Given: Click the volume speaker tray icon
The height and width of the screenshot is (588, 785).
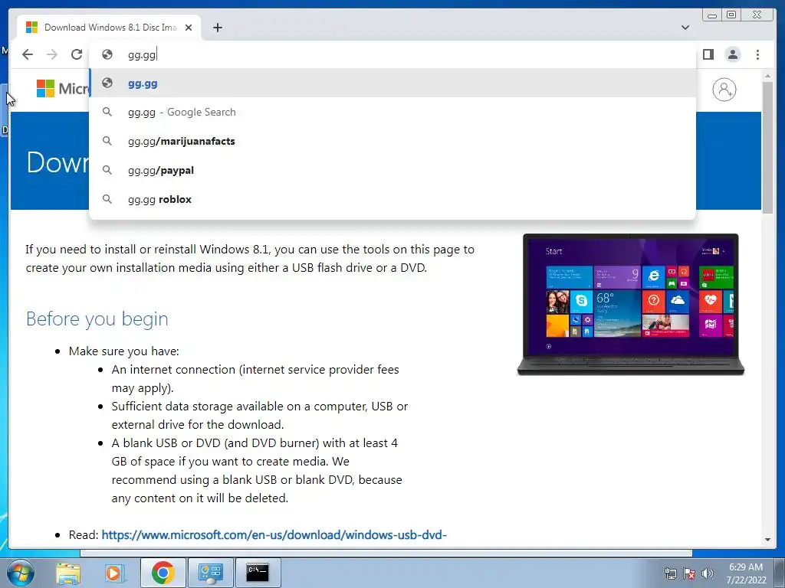Looking at the screenshot, I should coord(707,573).
